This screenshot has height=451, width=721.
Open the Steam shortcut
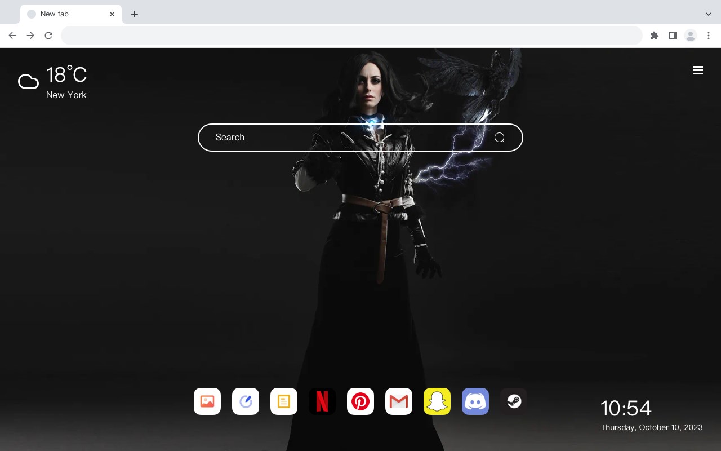pyautogui.click(x=514, y=401)
